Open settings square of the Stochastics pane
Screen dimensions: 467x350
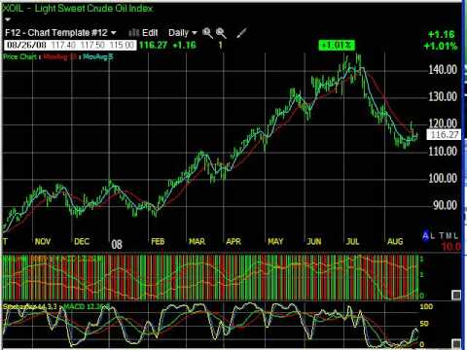tap(456, 343)
